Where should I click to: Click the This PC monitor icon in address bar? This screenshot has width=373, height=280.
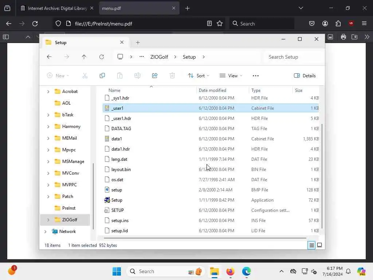click(120, 57)
